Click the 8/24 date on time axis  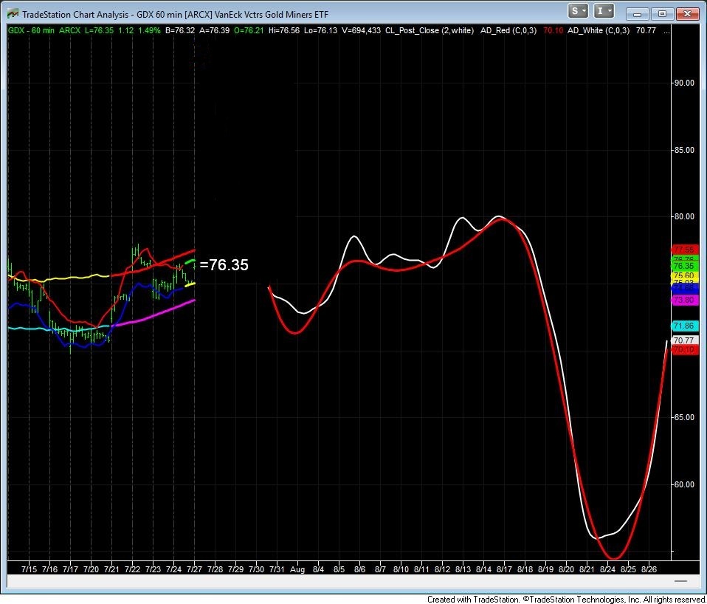click(607, 569)
